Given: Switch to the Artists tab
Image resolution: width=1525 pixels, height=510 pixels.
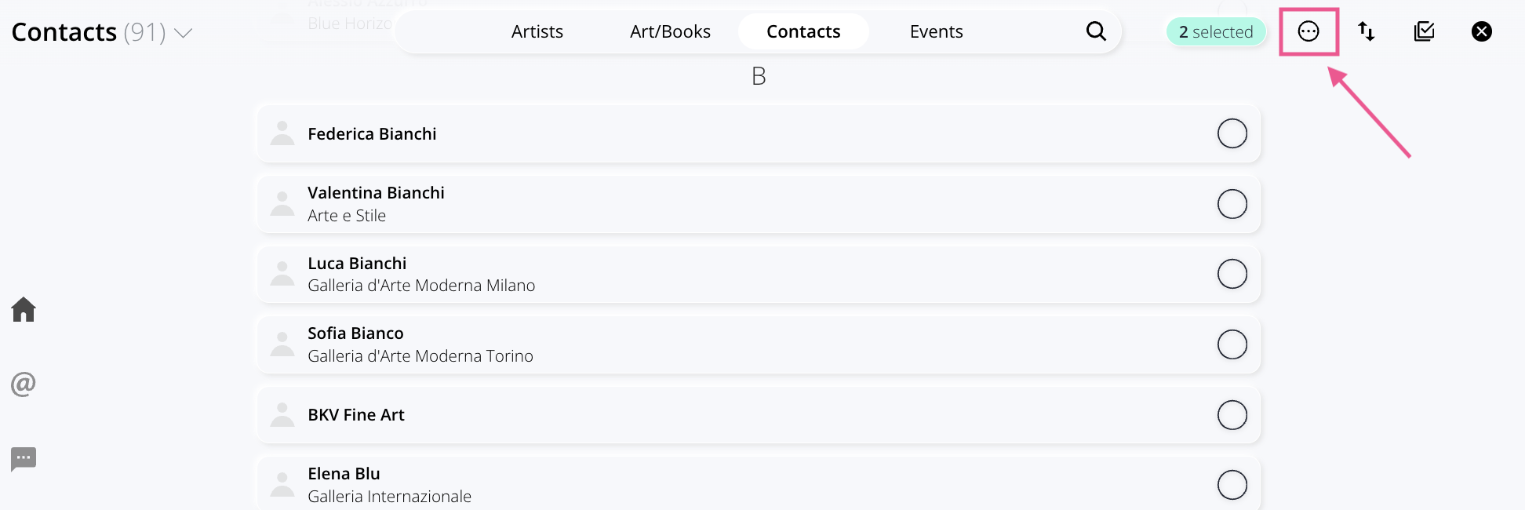Looking at the screenshot, I should [x=537, y=31].
